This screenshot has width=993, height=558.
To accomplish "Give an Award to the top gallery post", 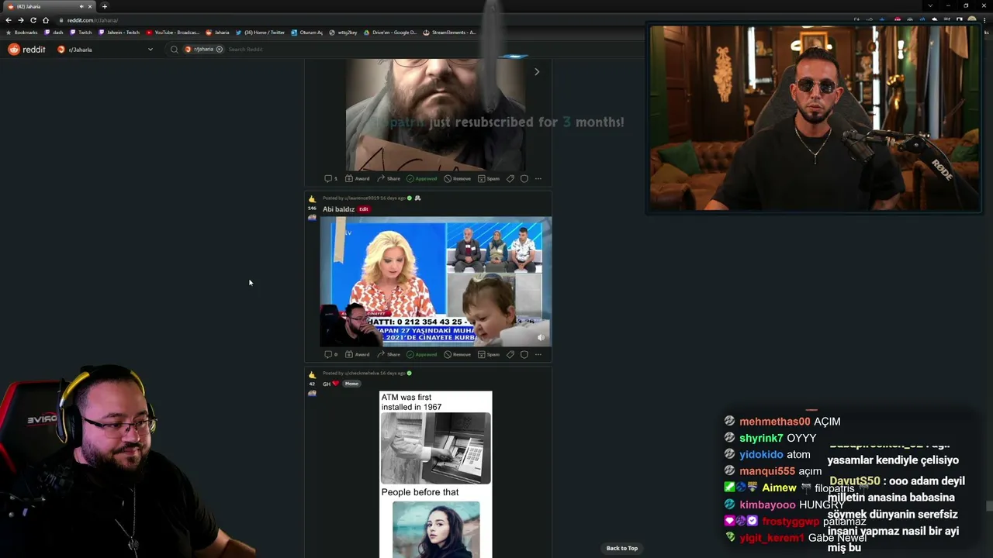I will pyautogui.click(x=358, y=179).
